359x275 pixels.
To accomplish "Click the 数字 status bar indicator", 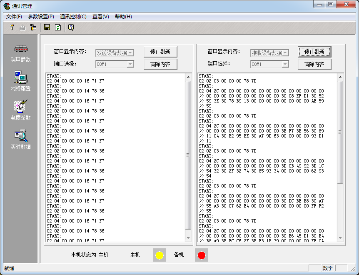I will pyautogui.click(x=328, y=268).
